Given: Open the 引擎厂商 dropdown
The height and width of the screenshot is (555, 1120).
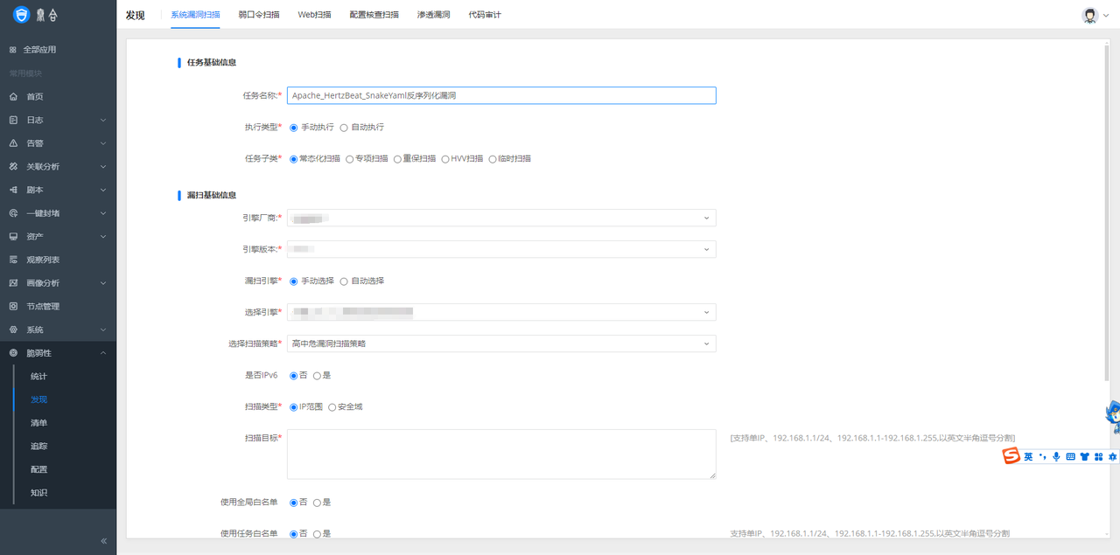Looking at the screenshot, I should (x=501, y=217).
